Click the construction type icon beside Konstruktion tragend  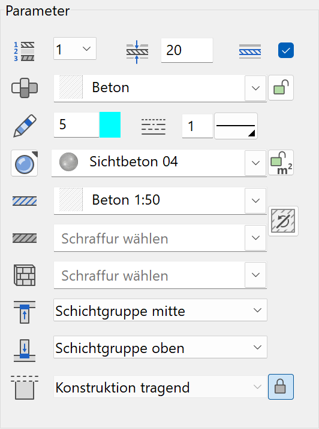click(25, 387)
